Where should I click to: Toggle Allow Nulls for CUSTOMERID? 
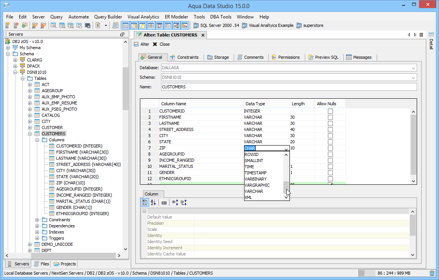(x=330, y=111)
